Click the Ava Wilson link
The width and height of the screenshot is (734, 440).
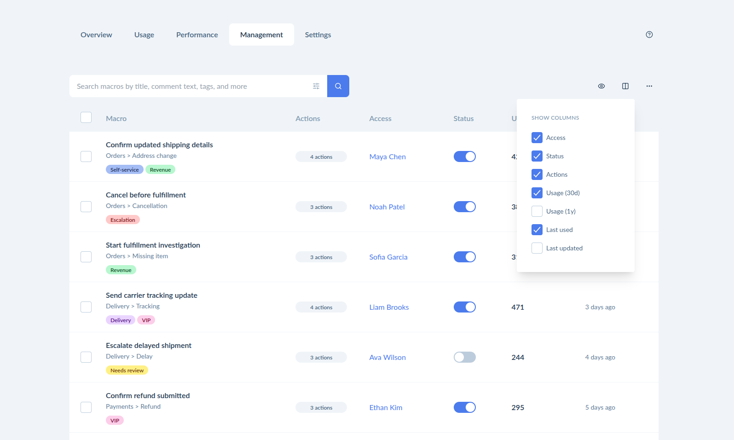click(x=387, y=357)
